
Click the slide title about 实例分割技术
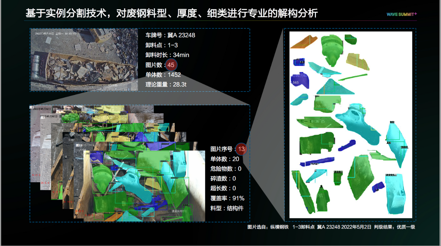pos(172,13)
